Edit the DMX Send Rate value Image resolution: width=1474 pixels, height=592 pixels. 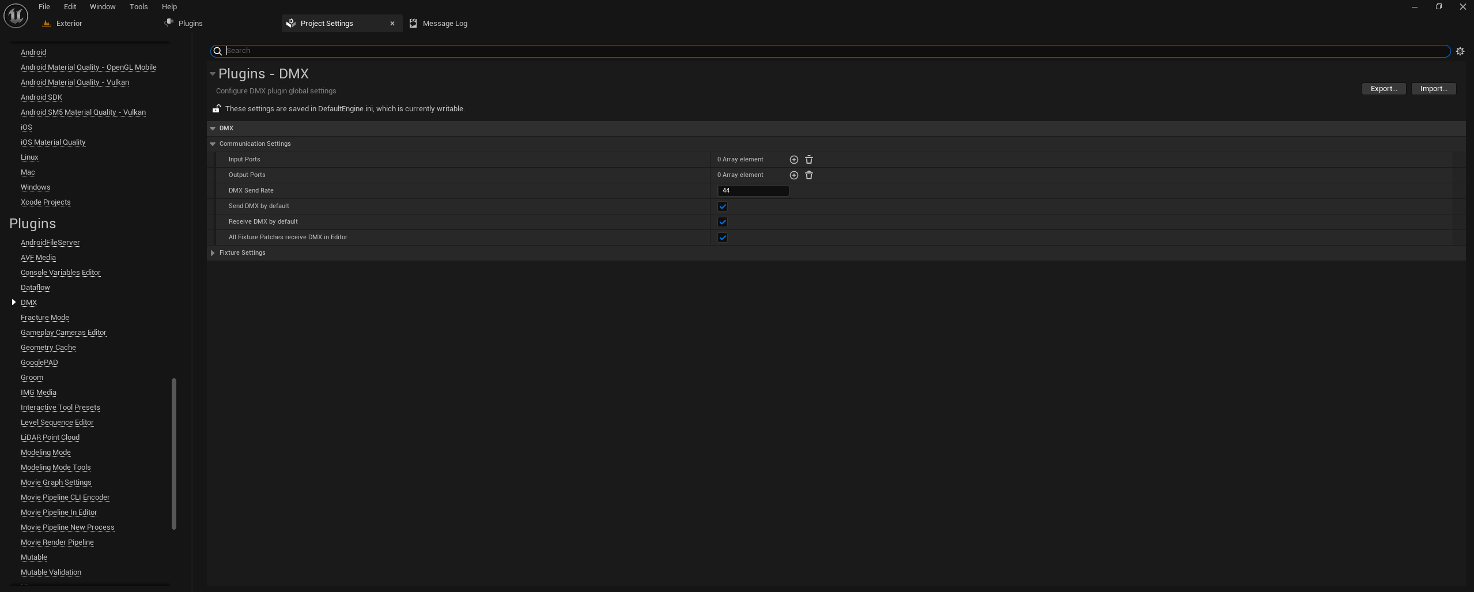click(x=753, y=191)
